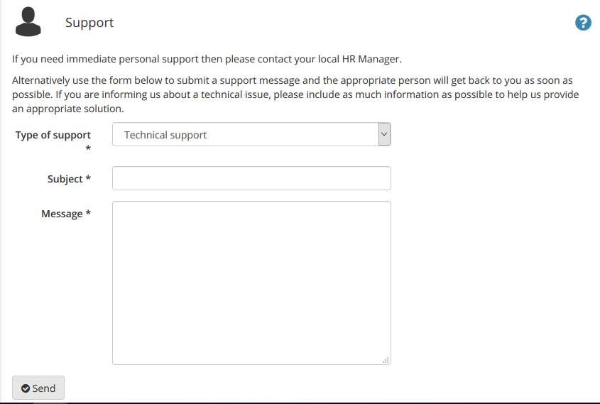This screenshot has width=600, height=404.
Task: Click the 'immediate personal support' sentence
Action: tap(207, 60)
